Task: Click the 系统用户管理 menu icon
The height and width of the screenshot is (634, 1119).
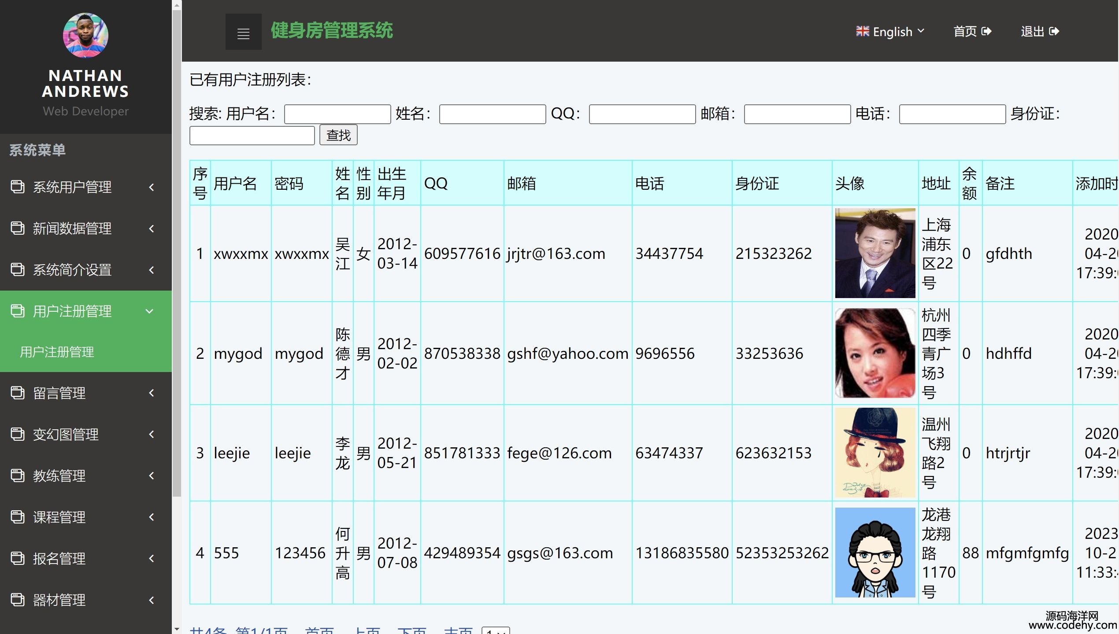Action: pyautogui.click(x=18, y=187)
